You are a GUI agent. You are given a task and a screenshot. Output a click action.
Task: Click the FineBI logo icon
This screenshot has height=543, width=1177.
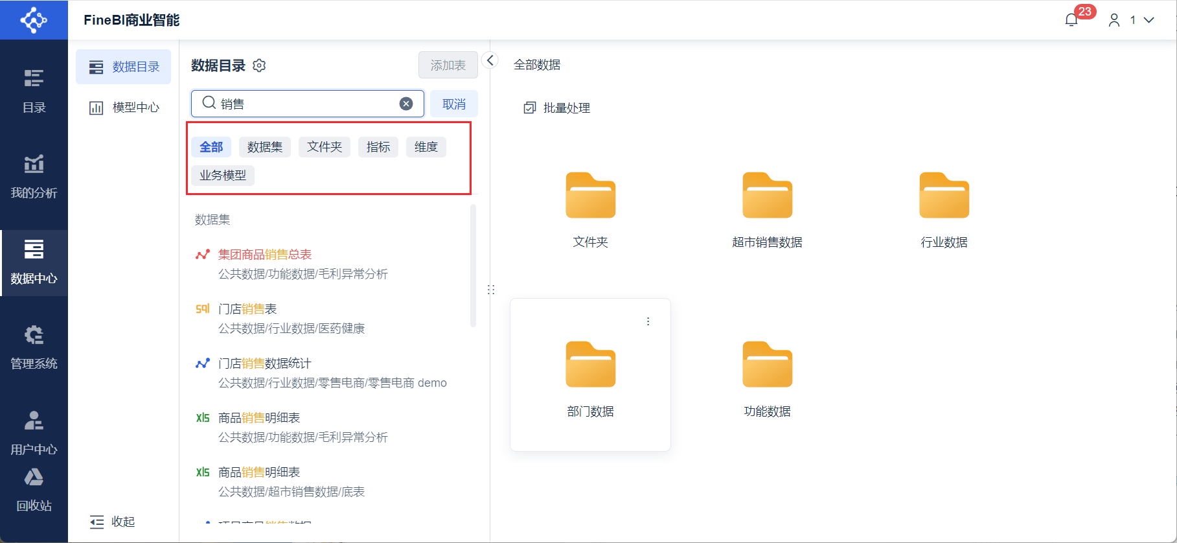(x=34, y=20)
